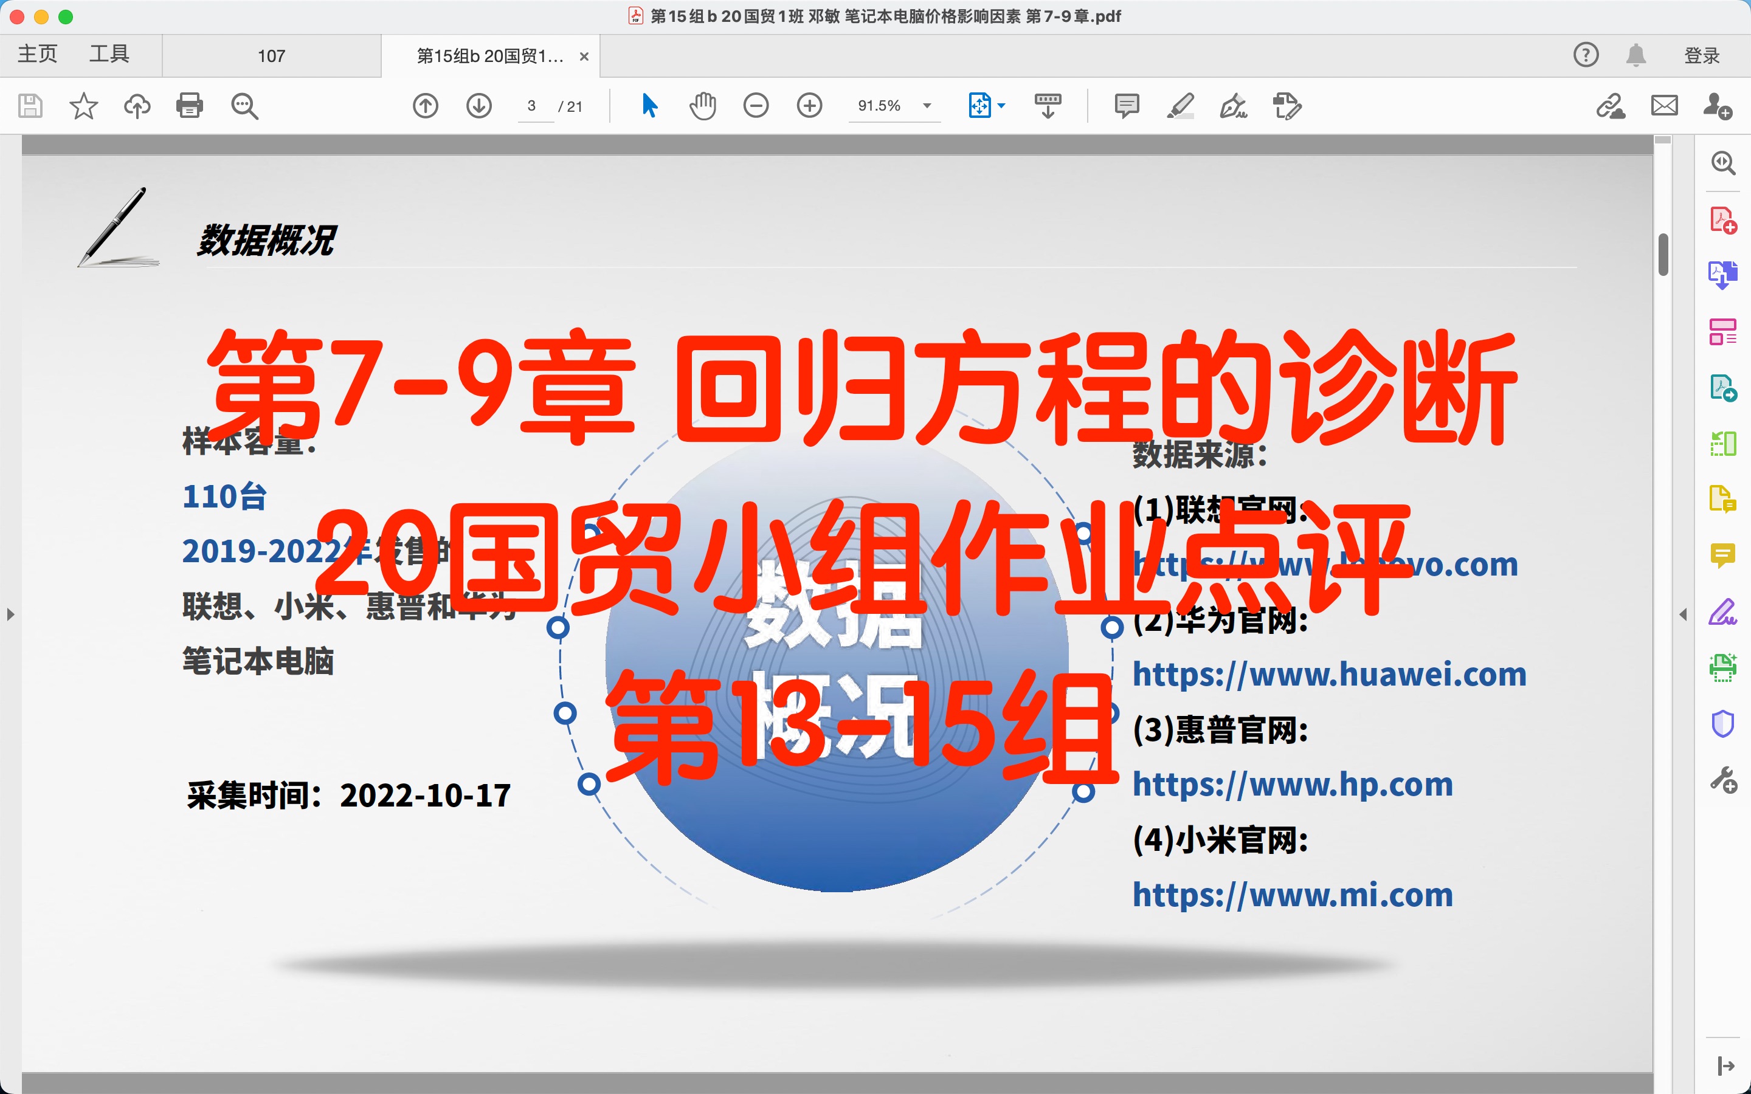The height and width of the screenshot is (1094, 1751).
Task: Open the Fill & Sign pen tool
Action: pyautogui.click(x=1234, y=106)
